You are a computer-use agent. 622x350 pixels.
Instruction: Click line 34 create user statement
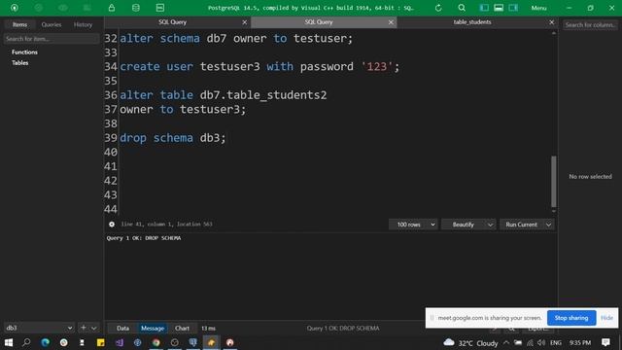(x=259, y=66)
